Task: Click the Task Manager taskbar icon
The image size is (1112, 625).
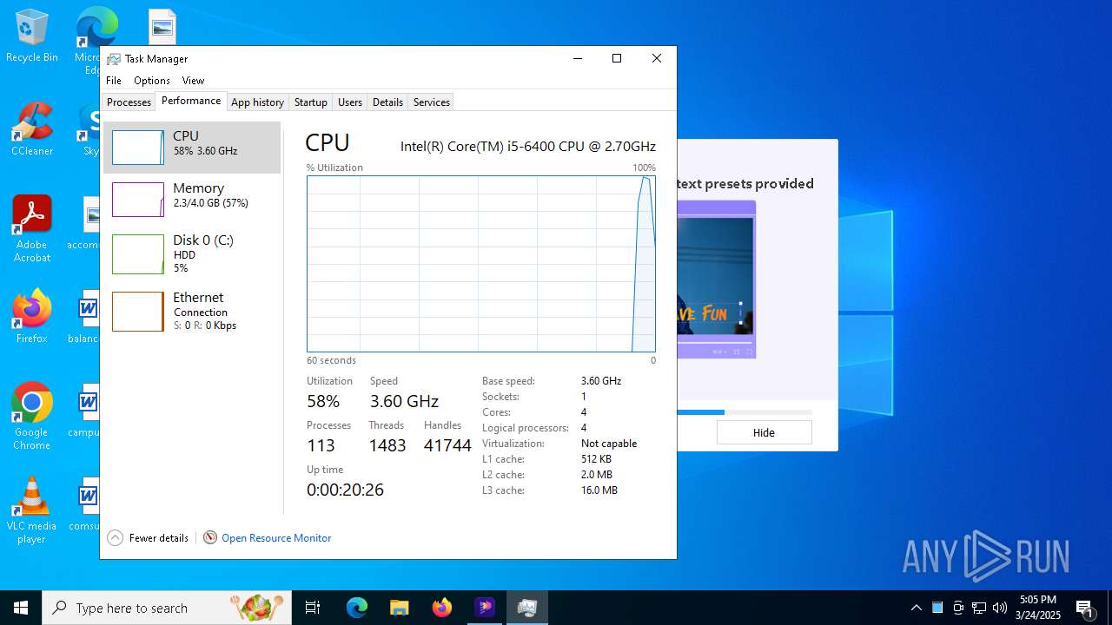Action: coord(527,608)
